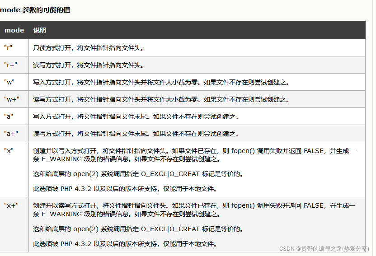Image resolution: width=376 pixels, height=256 pixels.
Task: Select the "a" mode cell
Action: click(x=14, y=116)
